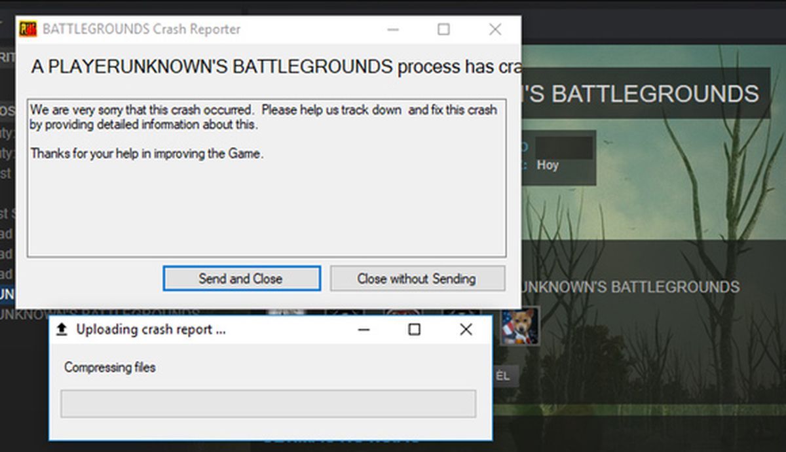The height and width of the screenshot is (452, 786).
Task: Click the Send and Close button
Action: pyautogui.click(x=242, y=278)
